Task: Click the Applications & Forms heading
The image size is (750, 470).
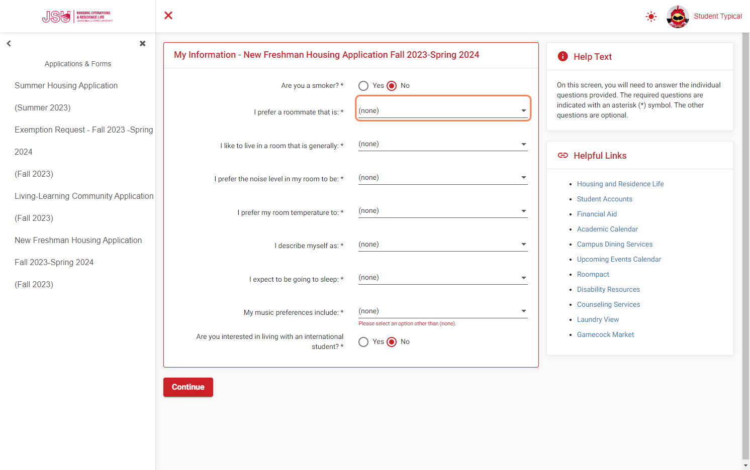Action: (78, 64)
